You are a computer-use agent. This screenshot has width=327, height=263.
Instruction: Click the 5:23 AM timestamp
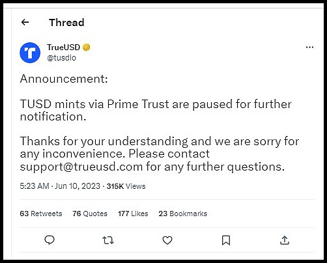35,186
